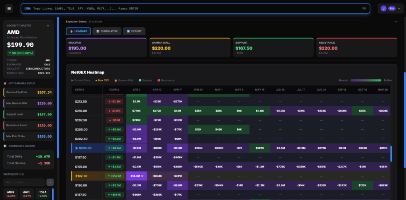Click the Add ticker watchlist input
The width and height of the screenshot is (406, 200).
(24, 182)
